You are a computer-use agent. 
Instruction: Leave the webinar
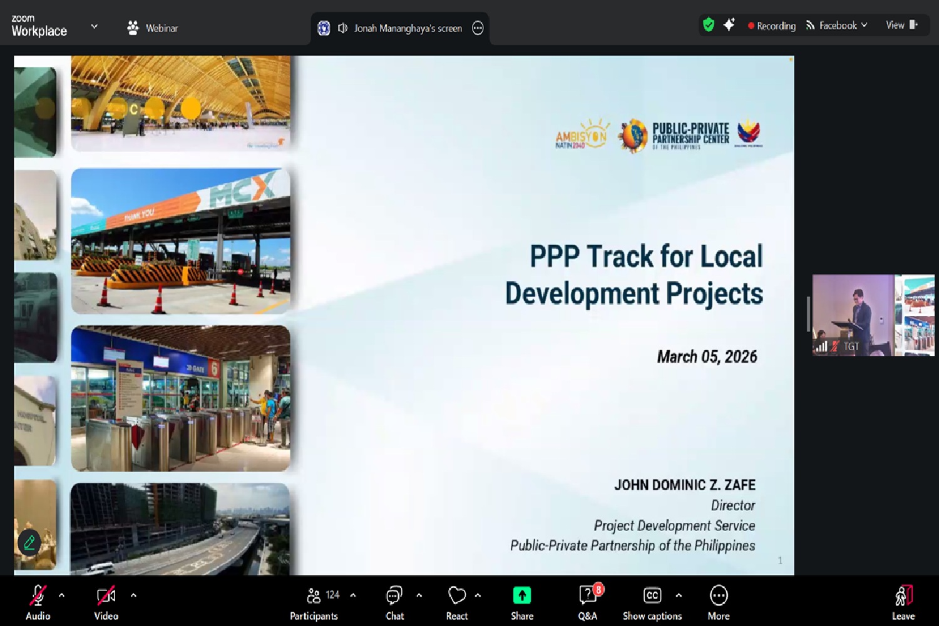pos(903,602)
